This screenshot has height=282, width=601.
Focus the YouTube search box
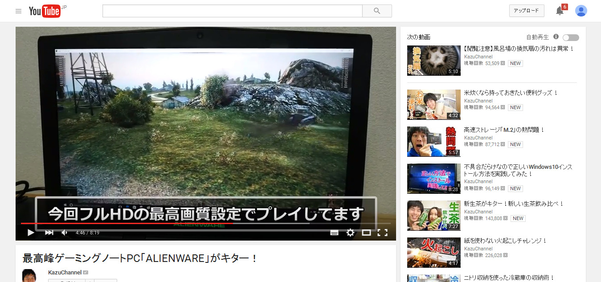(x=232, y=11)
